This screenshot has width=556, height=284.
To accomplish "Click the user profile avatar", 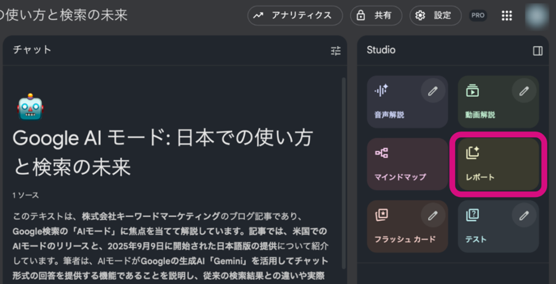I will point(537,16).
